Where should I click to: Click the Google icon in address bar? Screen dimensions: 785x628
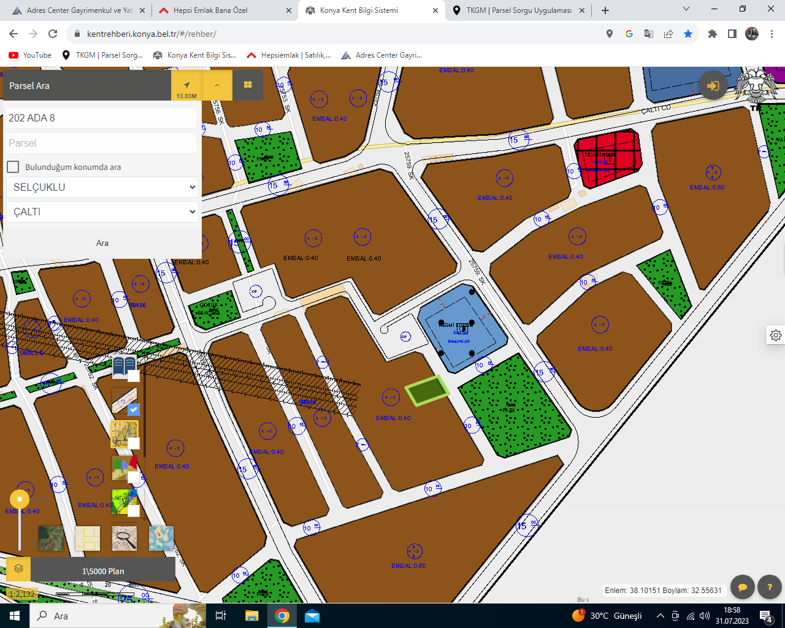click(x=629, y=34)
